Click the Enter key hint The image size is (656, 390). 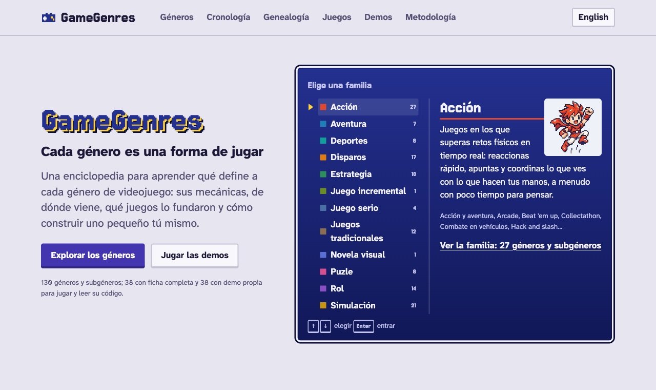pyautogui.click(x=363, y=326)
